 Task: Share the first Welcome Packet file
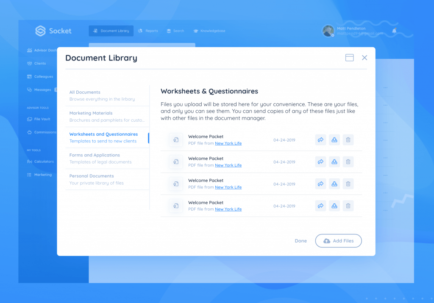[320, 140]
